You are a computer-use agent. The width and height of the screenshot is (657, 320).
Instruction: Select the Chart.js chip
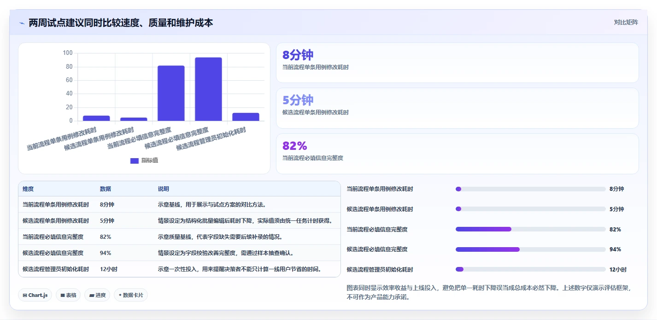[x=35, y=295]
